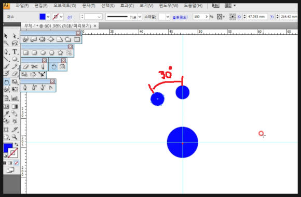Select the Artboard tool
This screenshot has width=301, height=197.
(x=6, y=130)
